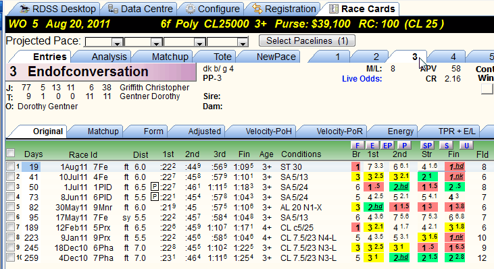
Task: Check paceline 8 checkbox (9Jan11 9Prx)
Action: [11, 237]
